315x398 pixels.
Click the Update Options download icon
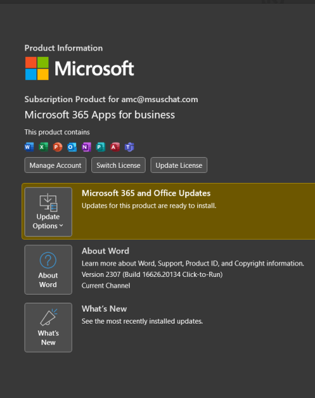click(x=48, y=202)
